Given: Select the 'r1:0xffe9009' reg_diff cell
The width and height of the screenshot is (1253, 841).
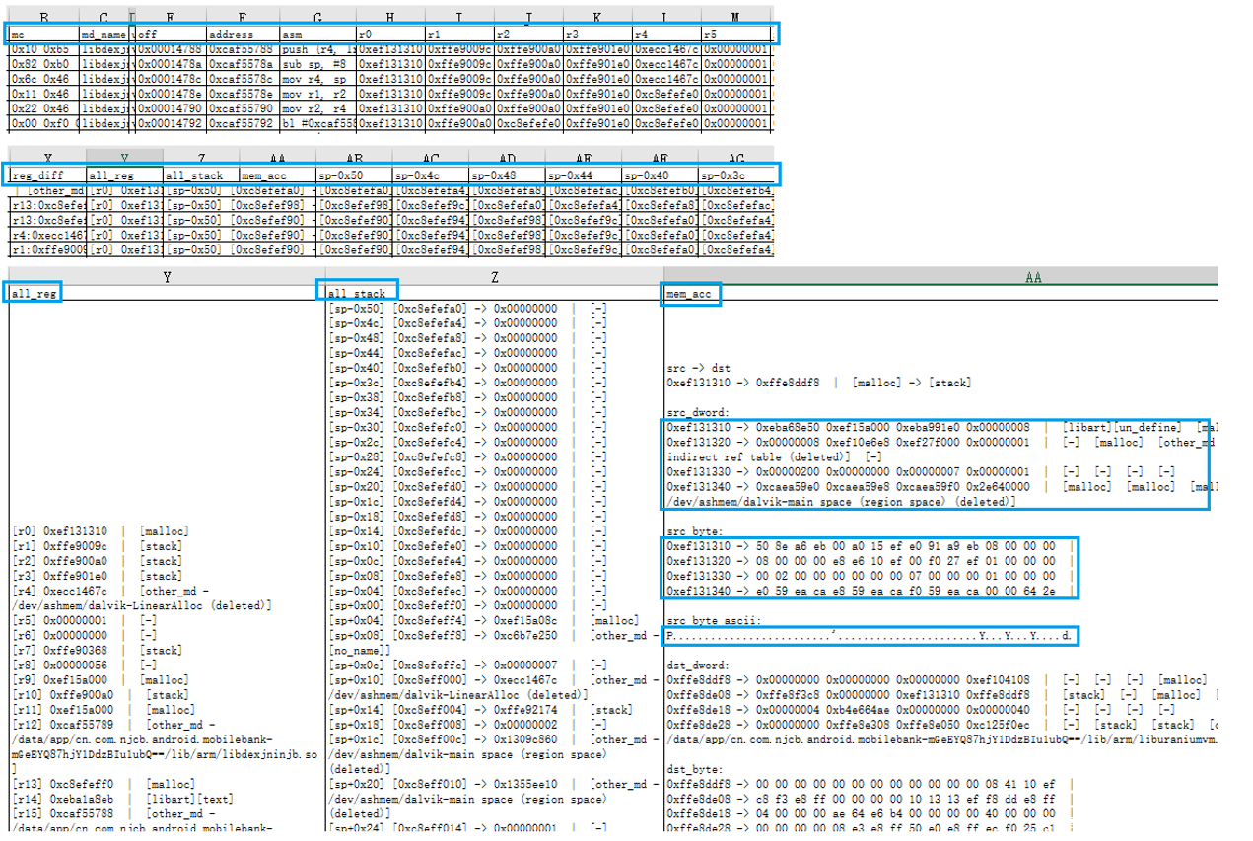Looking at the screenshot, I should pyautogui.click(x=47, y=249).
